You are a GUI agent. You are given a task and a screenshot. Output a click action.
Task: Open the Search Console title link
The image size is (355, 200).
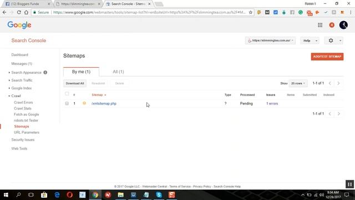29,41
